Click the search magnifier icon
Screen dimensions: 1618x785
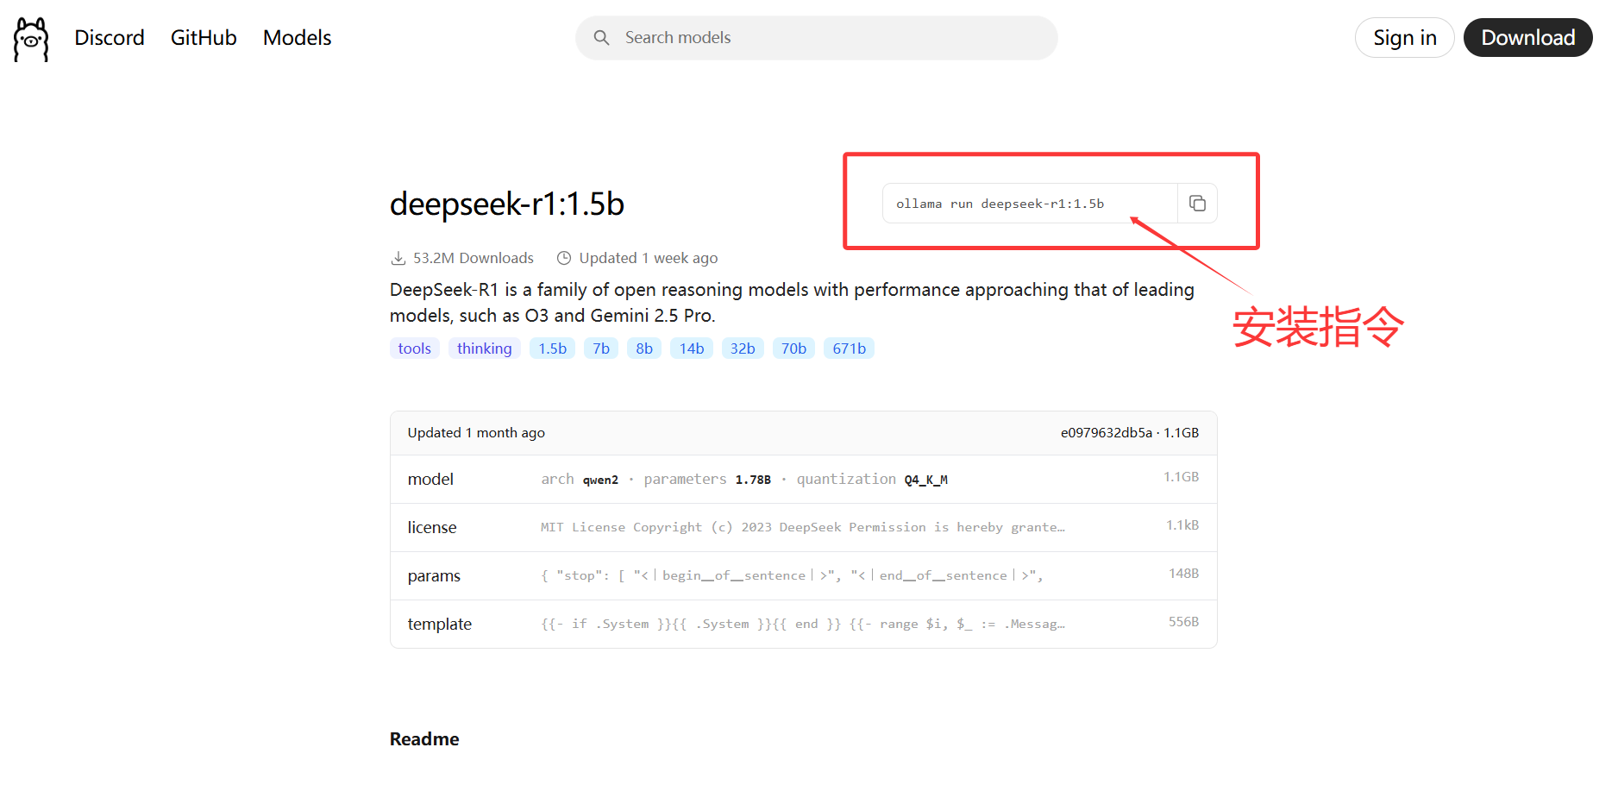(x=601, y=38)
